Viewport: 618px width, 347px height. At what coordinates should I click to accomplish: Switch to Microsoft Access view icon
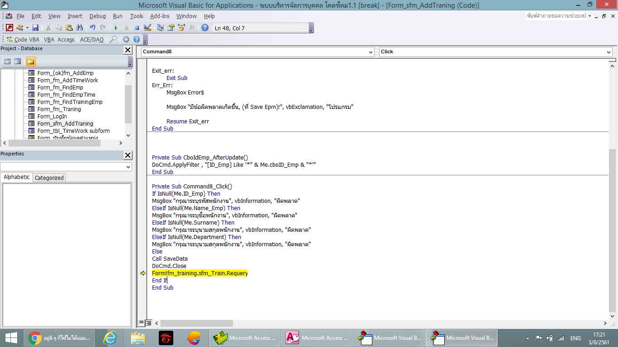coord(10,28)
